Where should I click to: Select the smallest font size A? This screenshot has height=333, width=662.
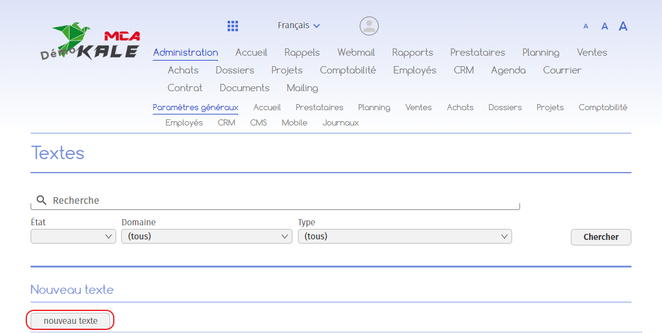[586, 26]
